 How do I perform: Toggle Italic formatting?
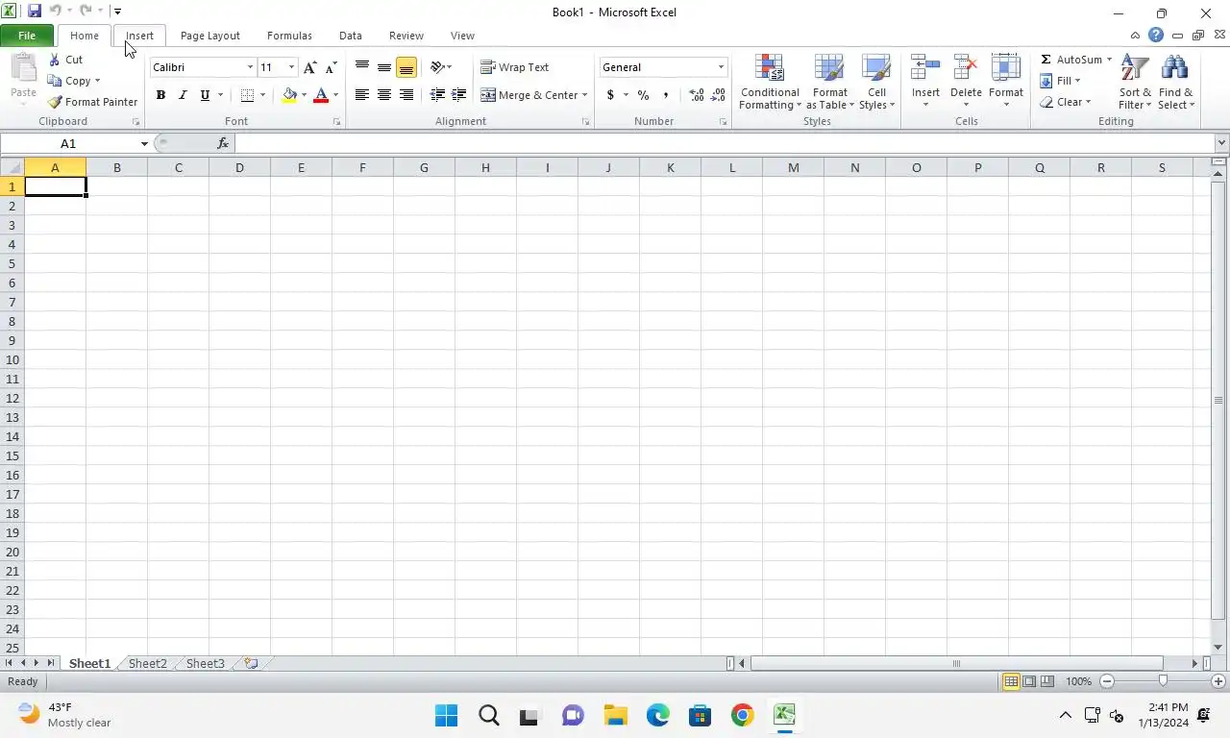pyautogui.click(x=183, y=95)
